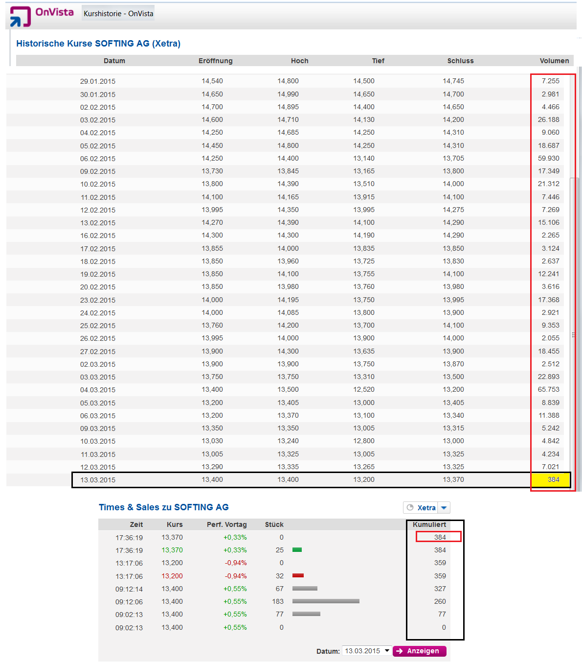Click the Times & Sales zu SOFTING AG heading

pos(164,507)
